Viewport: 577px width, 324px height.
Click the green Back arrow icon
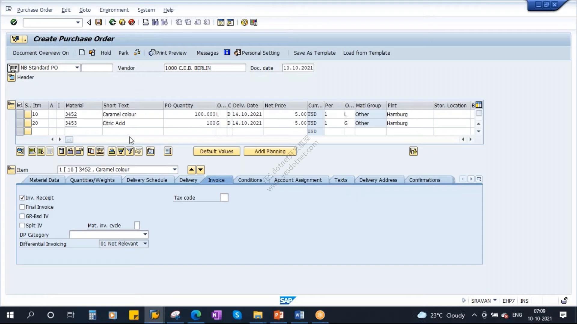click(x=113, y=22)
